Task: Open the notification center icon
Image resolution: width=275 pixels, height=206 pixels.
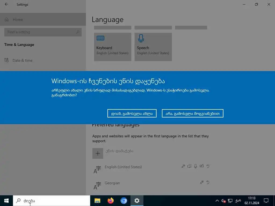Action: [266, 201]
